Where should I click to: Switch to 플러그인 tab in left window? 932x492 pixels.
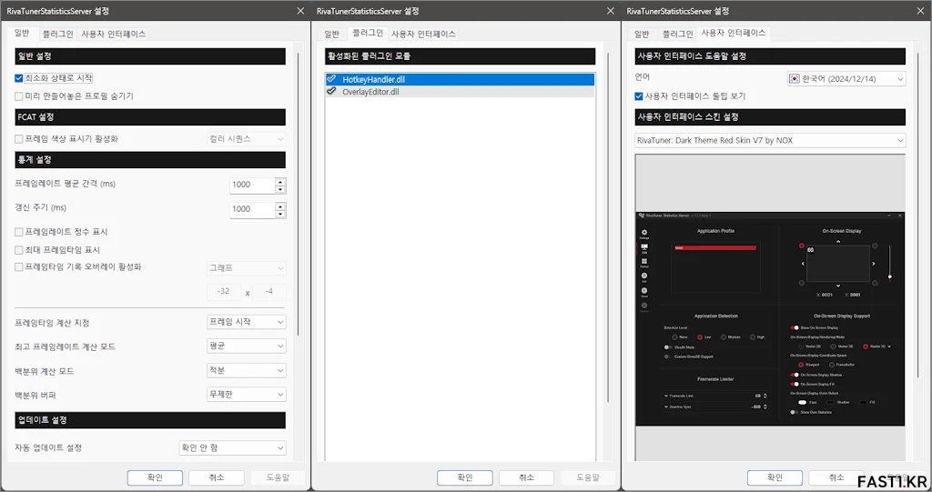57,35
